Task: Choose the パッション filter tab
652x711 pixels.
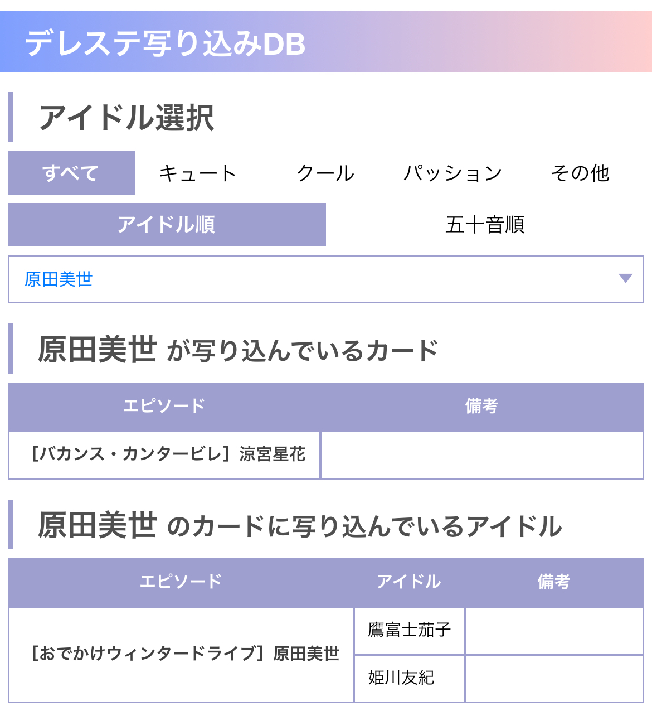Action: (x=452, y=173)
